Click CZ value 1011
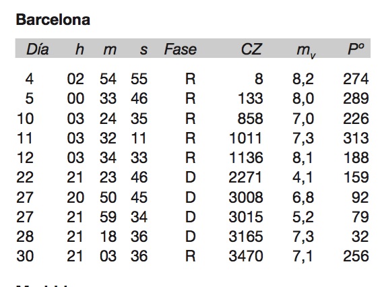The image size is (384, 287). coord(246,138)
